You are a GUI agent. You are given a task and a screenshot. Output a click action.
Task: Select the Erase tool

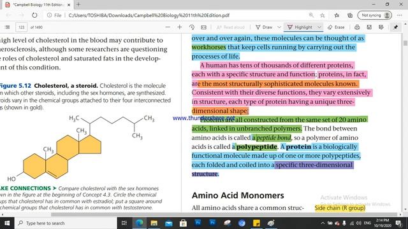(x=336, y=27)
